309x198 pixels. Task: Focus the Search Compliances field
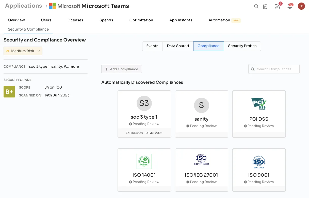[274, 69]
